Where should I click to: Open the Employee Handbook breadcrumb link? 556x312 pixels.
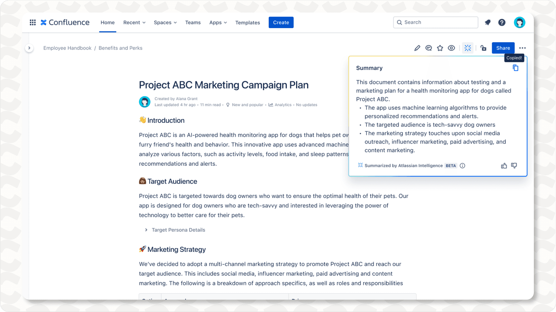pos(67,48)
